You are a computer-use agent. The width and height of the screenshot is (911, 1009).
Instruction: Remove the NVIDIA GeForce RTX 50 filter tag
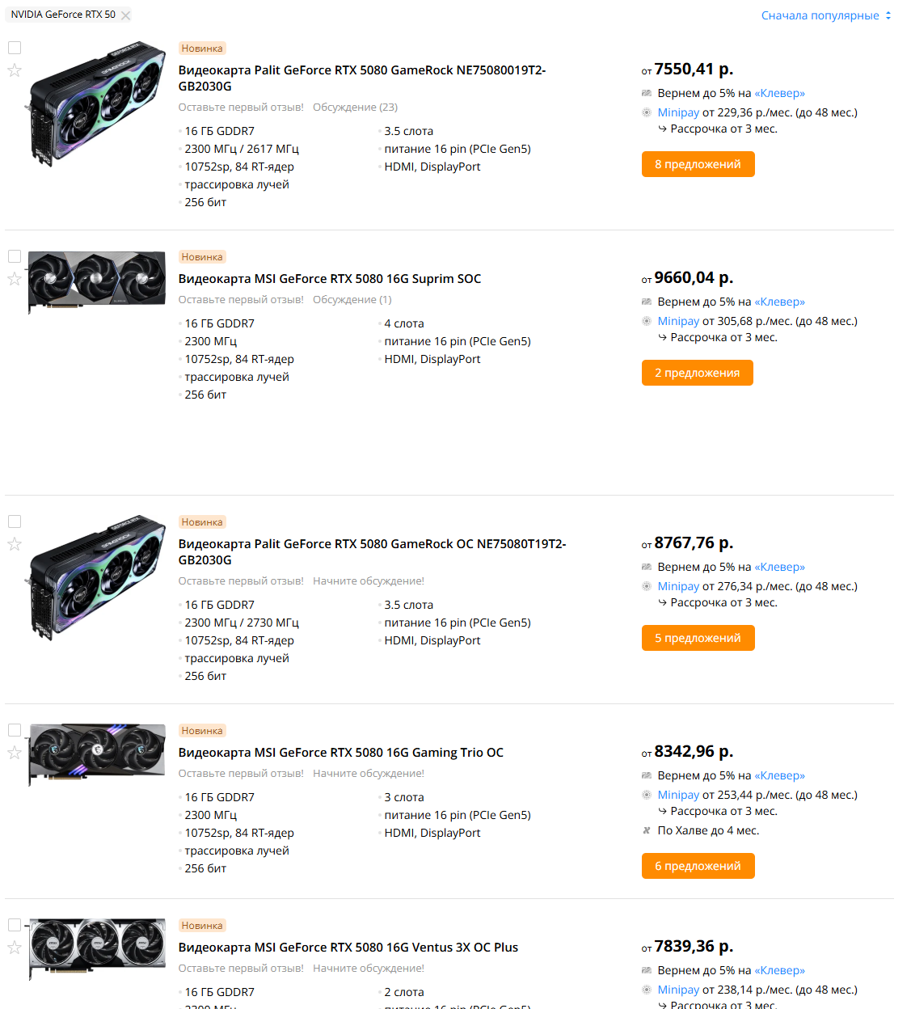(x=125, y=15)
